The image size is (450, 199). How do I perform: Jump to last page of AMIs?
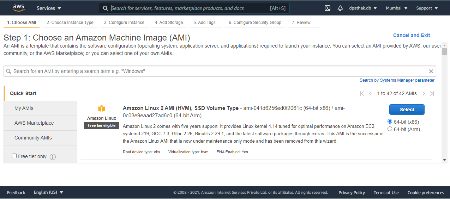tap(432, 93)
